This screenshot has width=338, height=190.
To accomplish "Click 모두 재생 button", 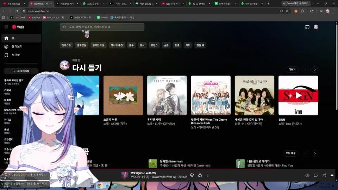I will (290, 153).
